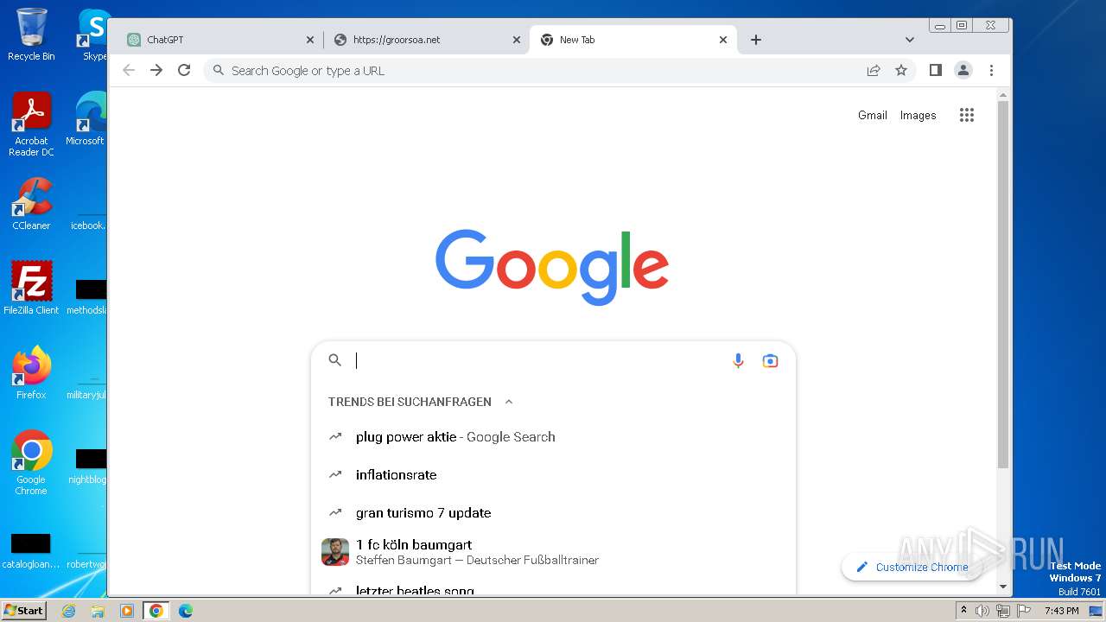Open CCleaner desktop icon
This screenshot has height=622, width=1106.
click(31, 204)
